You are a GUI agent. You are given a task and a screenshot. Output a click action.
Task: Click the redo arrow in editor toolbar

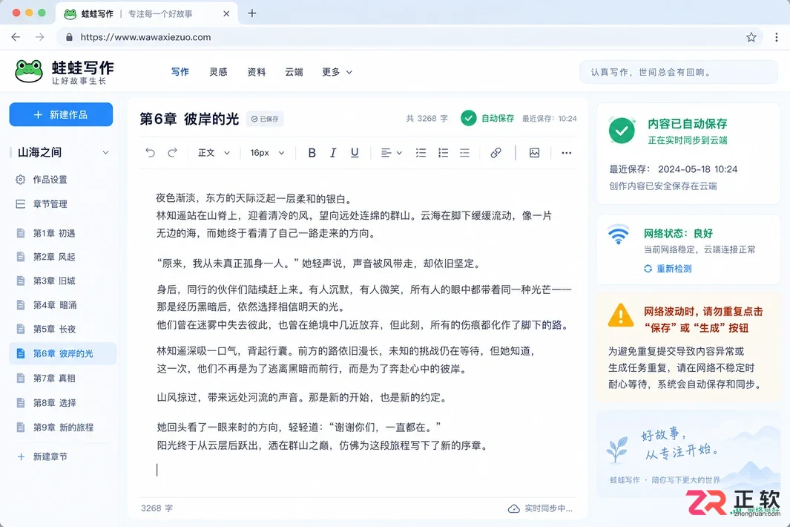tap(172, 153)
